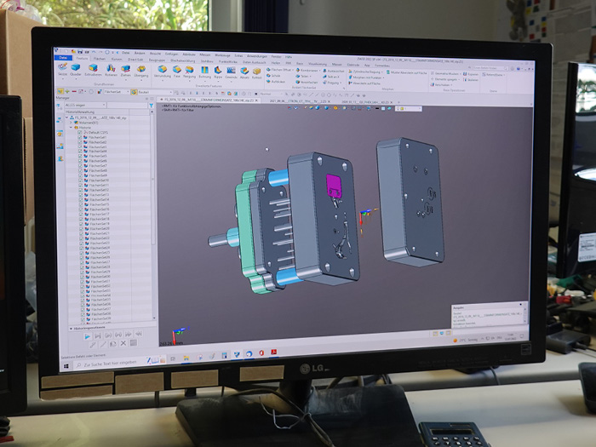The height and width of the screenshot is (447, 596).
Task: Click the filter funnel icon in Manager
Action: click(152, 106)
